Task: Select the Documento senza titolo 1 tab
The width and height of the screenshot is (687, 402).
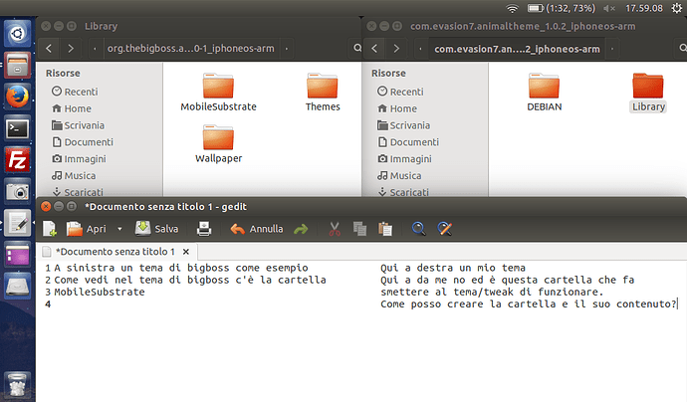Action: [114, 253]
